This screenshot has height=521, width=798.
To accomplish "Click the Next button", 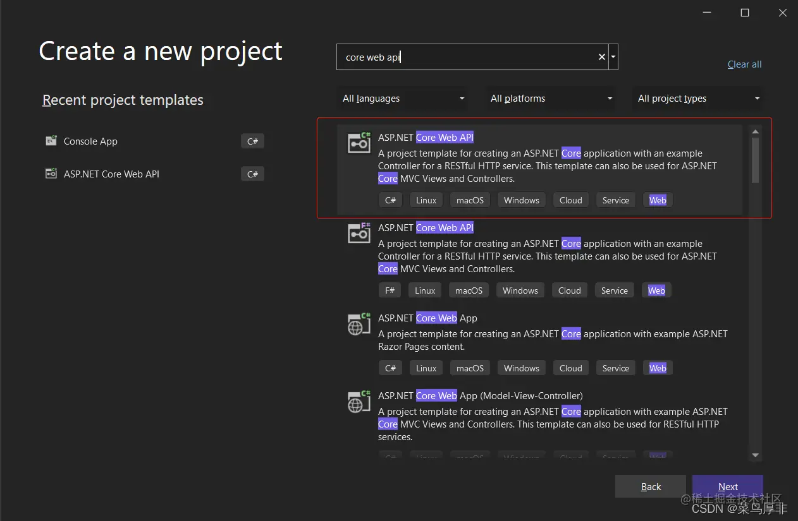I will 728,486.
